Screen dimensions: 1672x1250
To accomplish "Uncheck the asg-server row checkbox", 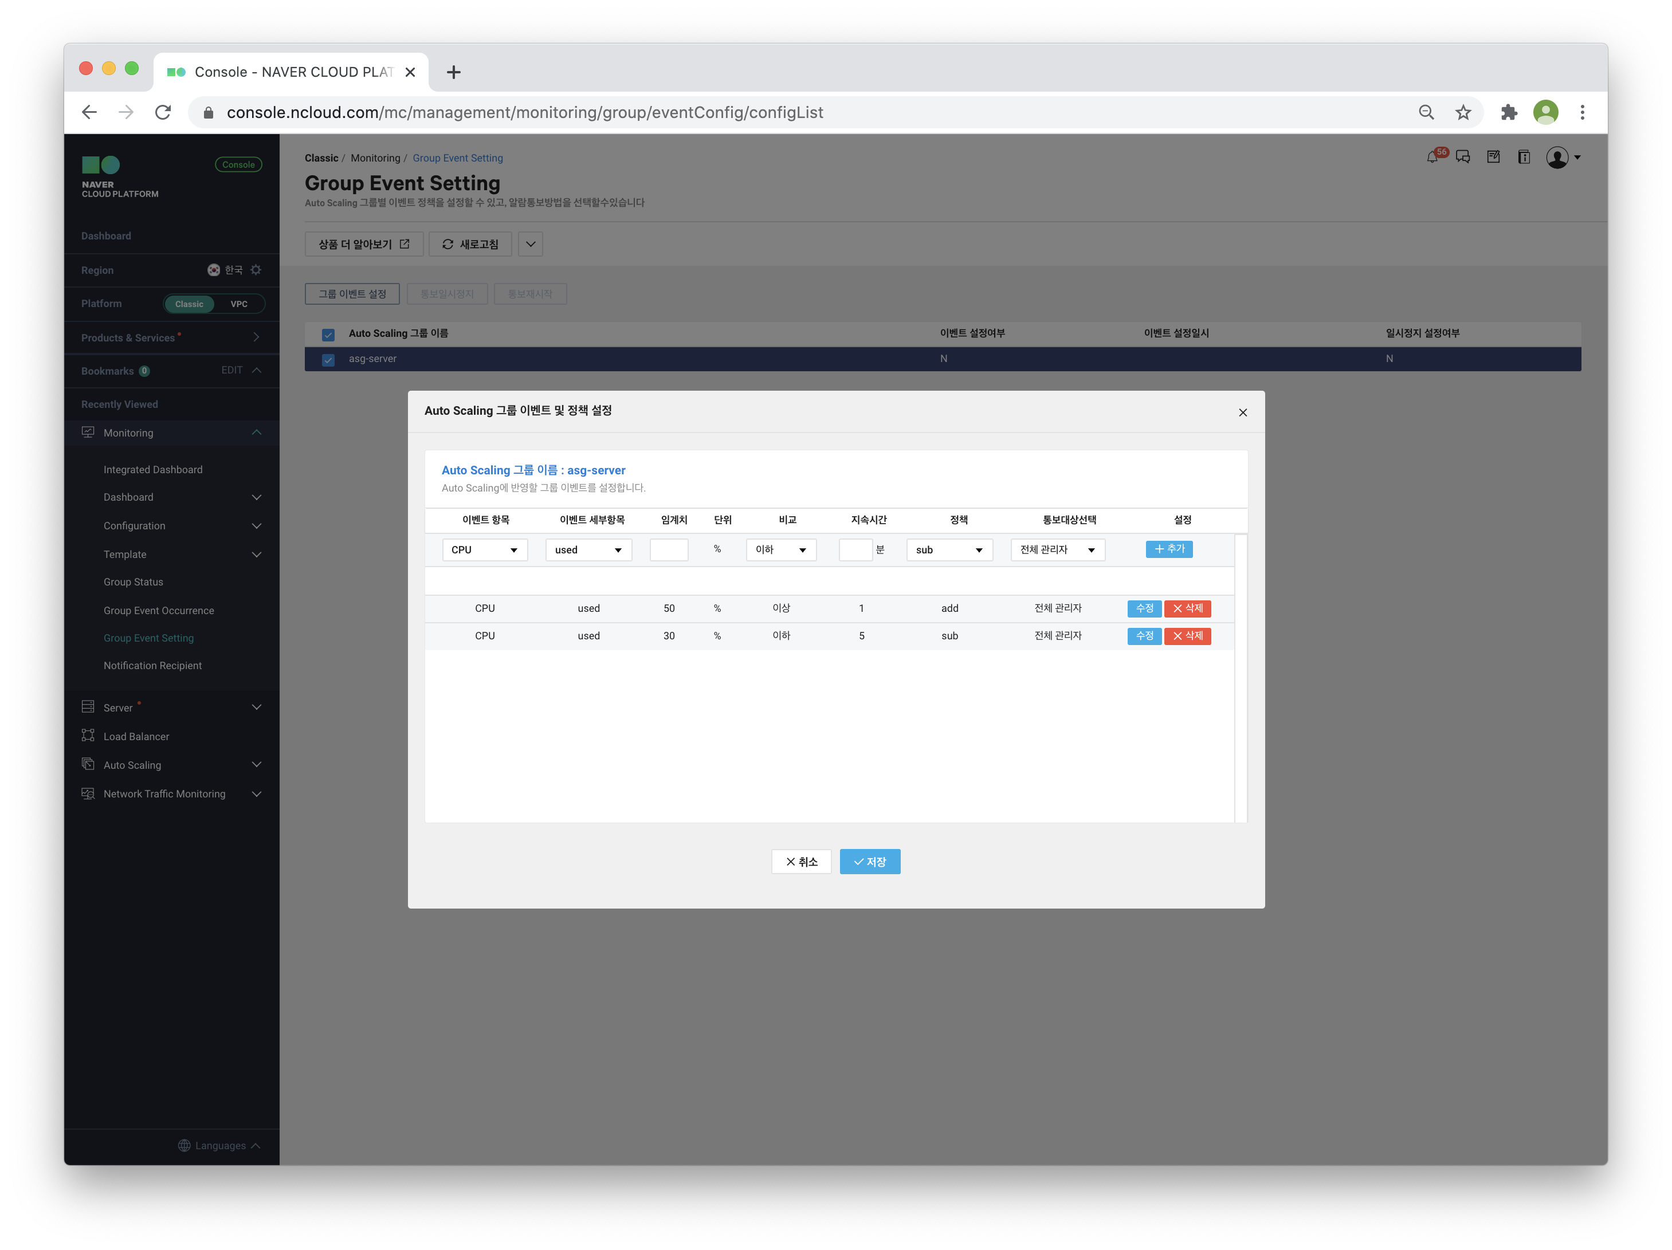I will click(x=328, y=360).
